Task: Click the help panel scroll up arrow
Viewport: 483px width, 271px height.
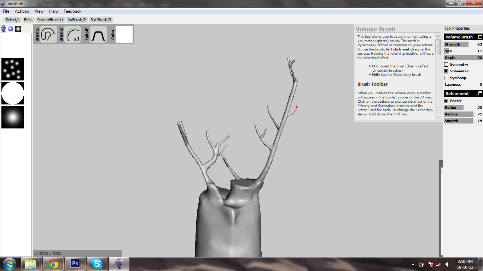Action: pos(438,36)
